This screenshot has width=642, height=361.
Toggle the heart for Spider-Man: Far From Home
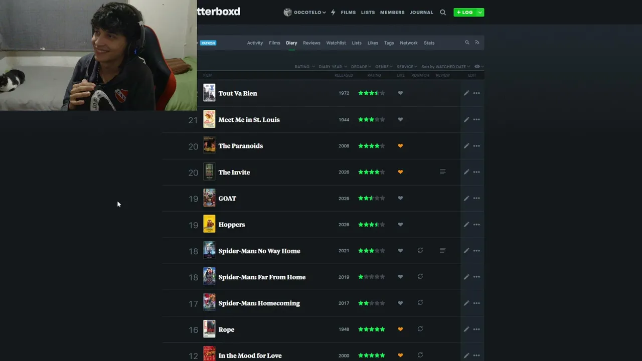[400, 277]
